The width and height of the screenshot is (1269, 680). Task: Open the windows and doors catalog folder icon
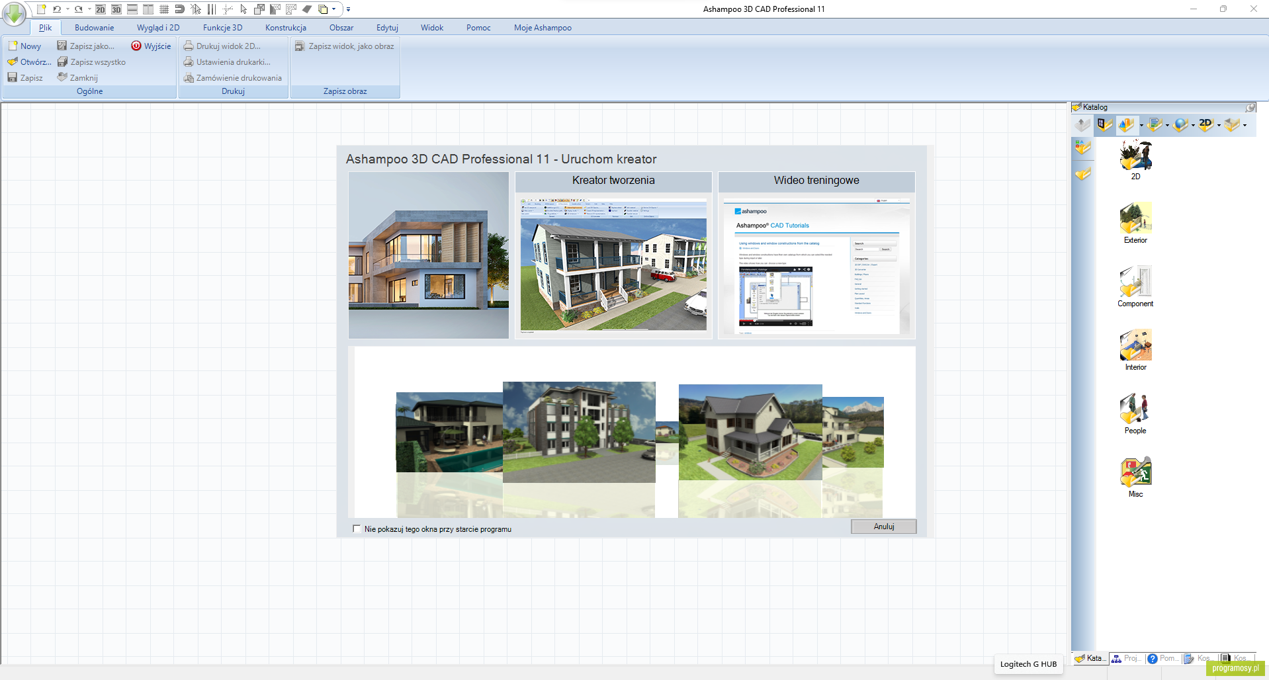point(1104,125)
